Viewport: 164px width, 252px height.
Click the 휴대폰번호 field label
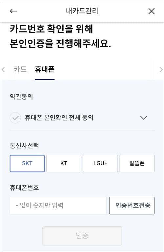pyautogui.click(x=24, y=188)
